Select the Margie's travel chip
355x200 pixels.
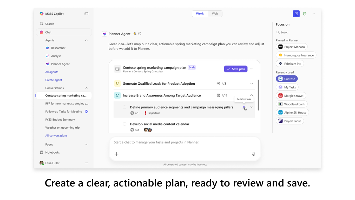(x=291, y=96)
